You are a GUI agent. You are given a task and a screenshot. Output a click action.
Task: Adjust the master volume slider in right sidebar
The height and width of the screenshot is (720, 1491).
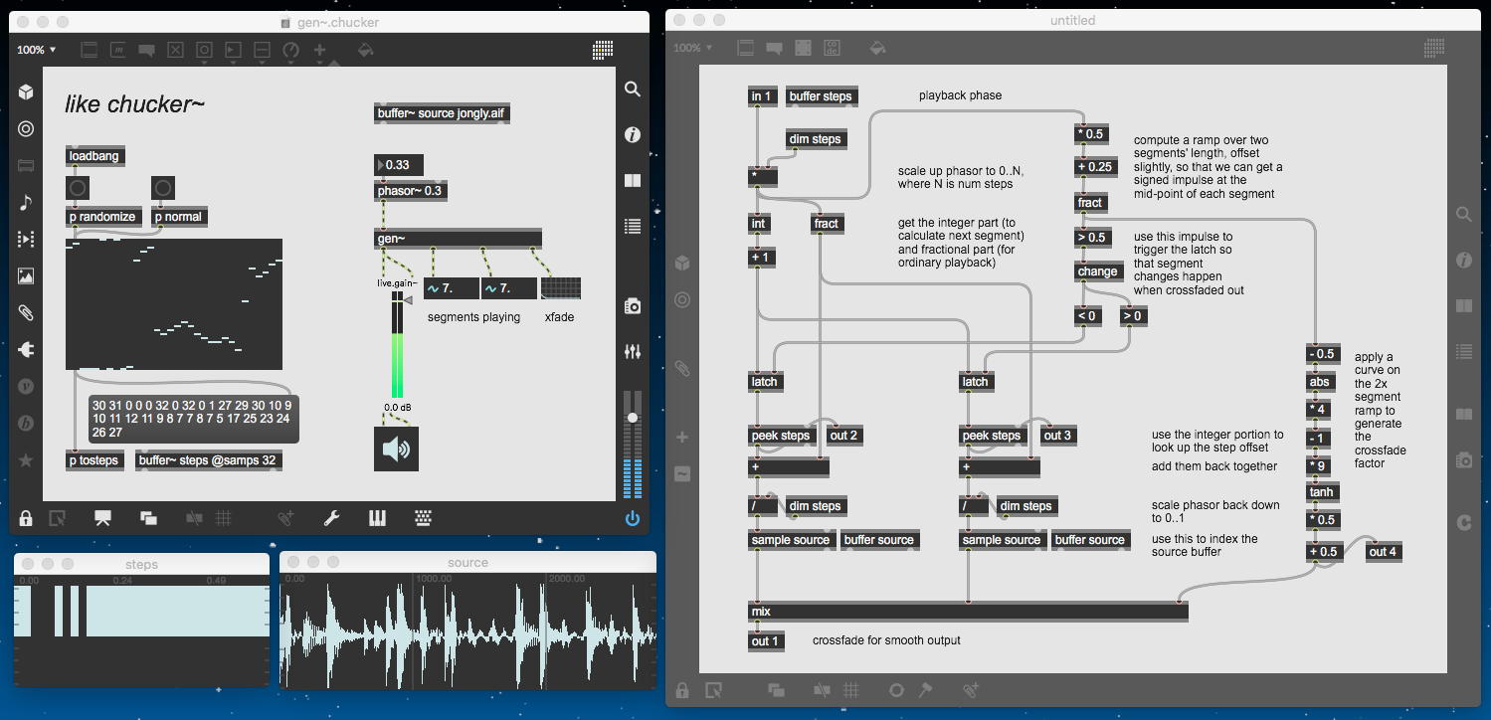coord(632,446)
